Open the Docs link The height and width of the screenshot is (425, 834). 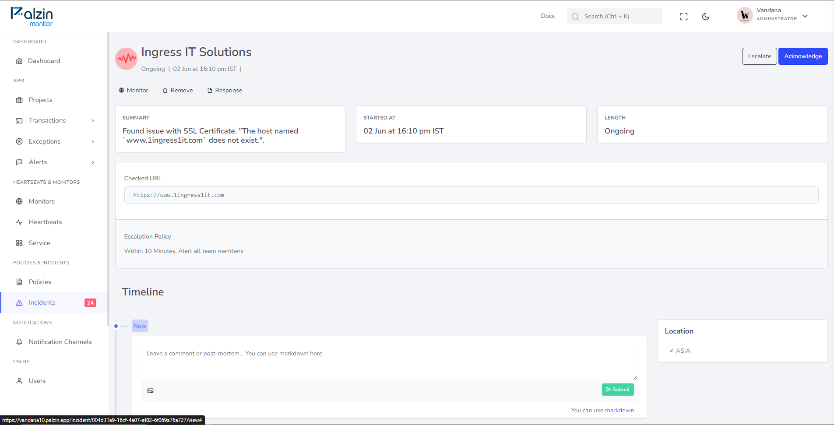(x=548, y=16)
